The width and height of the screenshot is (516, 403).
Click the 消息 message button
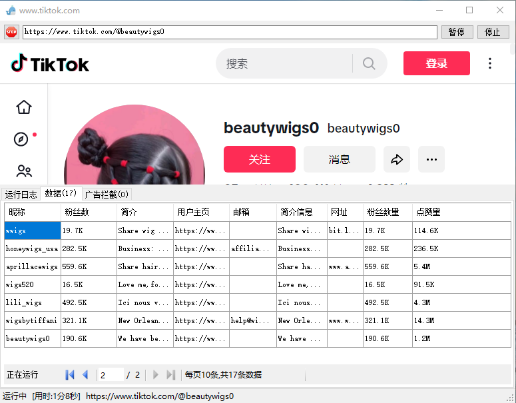tap(340, 159)
